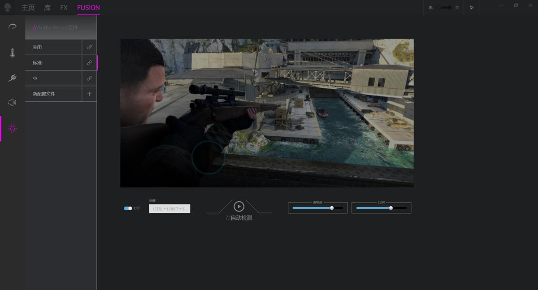The image size is (538, 290).
Task: Open the thermal thermometer sidebar section
Action: (x=12, y=53)
